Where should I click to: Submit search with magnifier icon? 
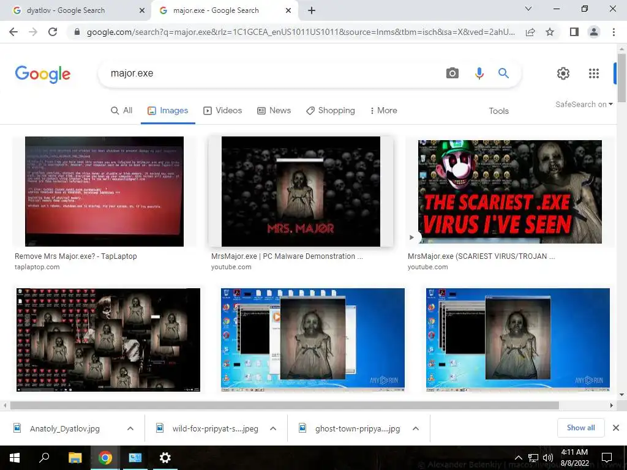pos(503,73)
